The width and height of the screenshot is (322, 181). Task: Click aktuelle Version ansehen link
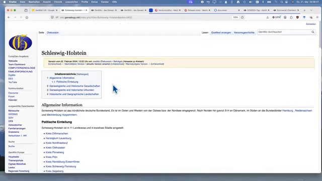tap(98, 64)
